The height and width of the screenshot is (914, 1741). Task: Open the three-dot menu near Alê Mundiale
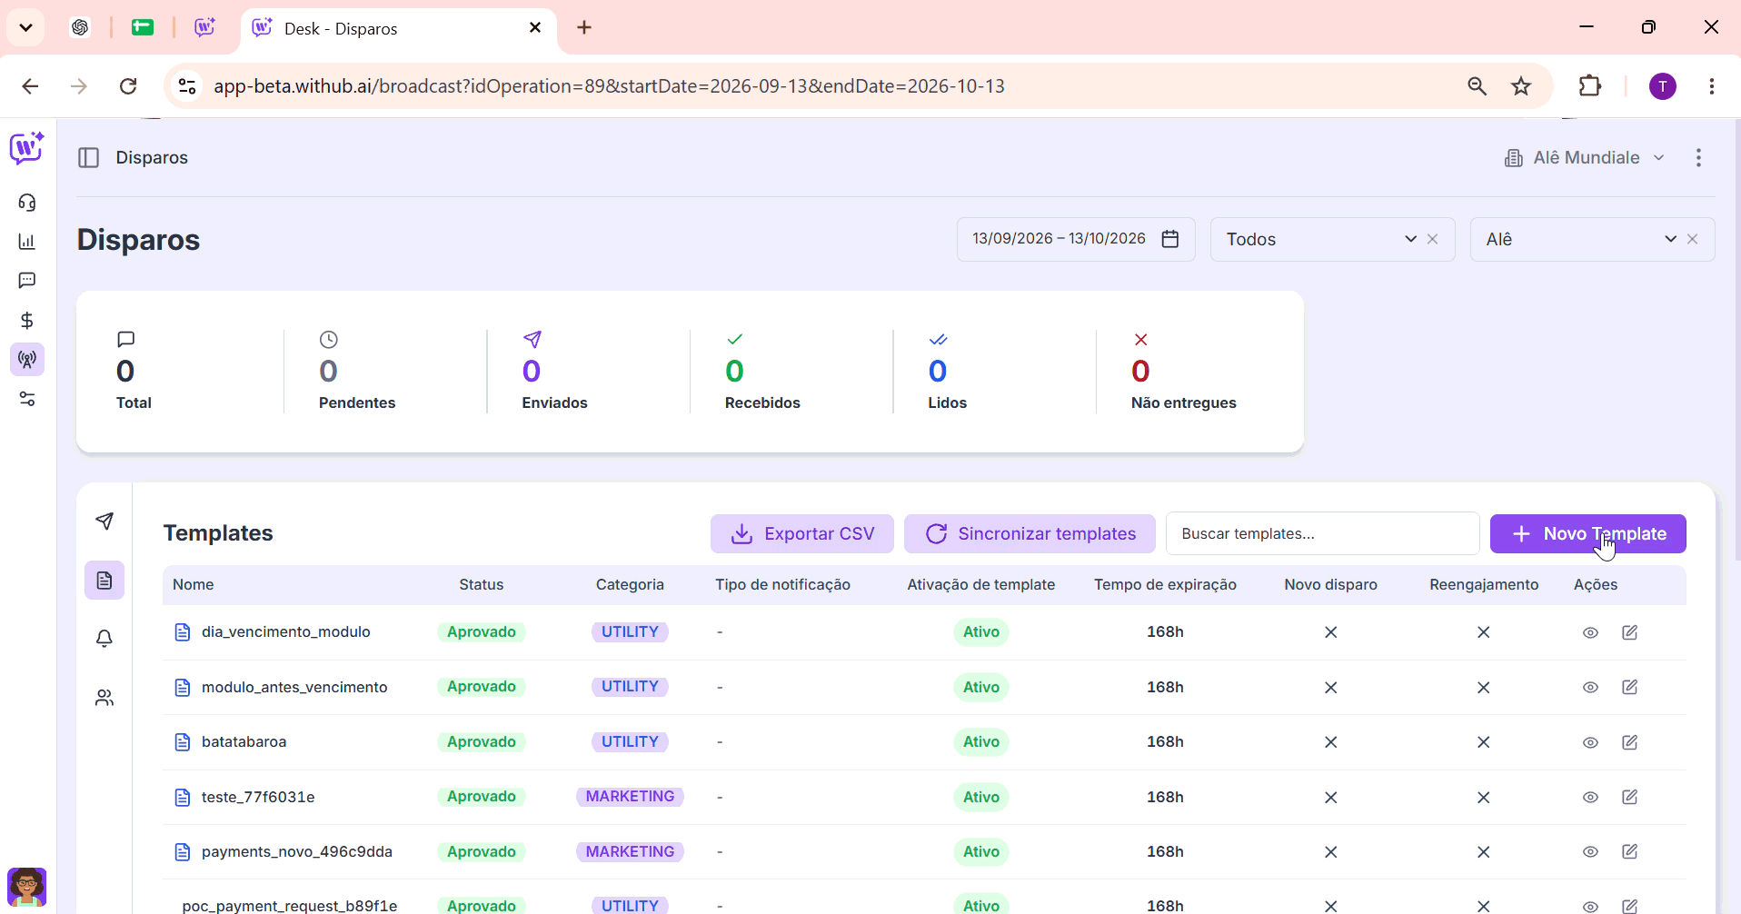point(1698,158)
